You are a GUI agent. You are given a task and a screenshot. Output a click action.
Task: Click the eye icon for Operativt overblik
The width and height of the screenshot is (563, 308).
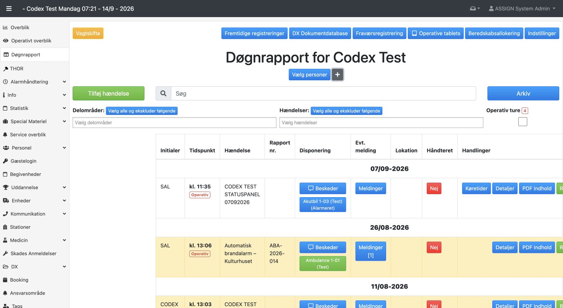pos(6,41)
